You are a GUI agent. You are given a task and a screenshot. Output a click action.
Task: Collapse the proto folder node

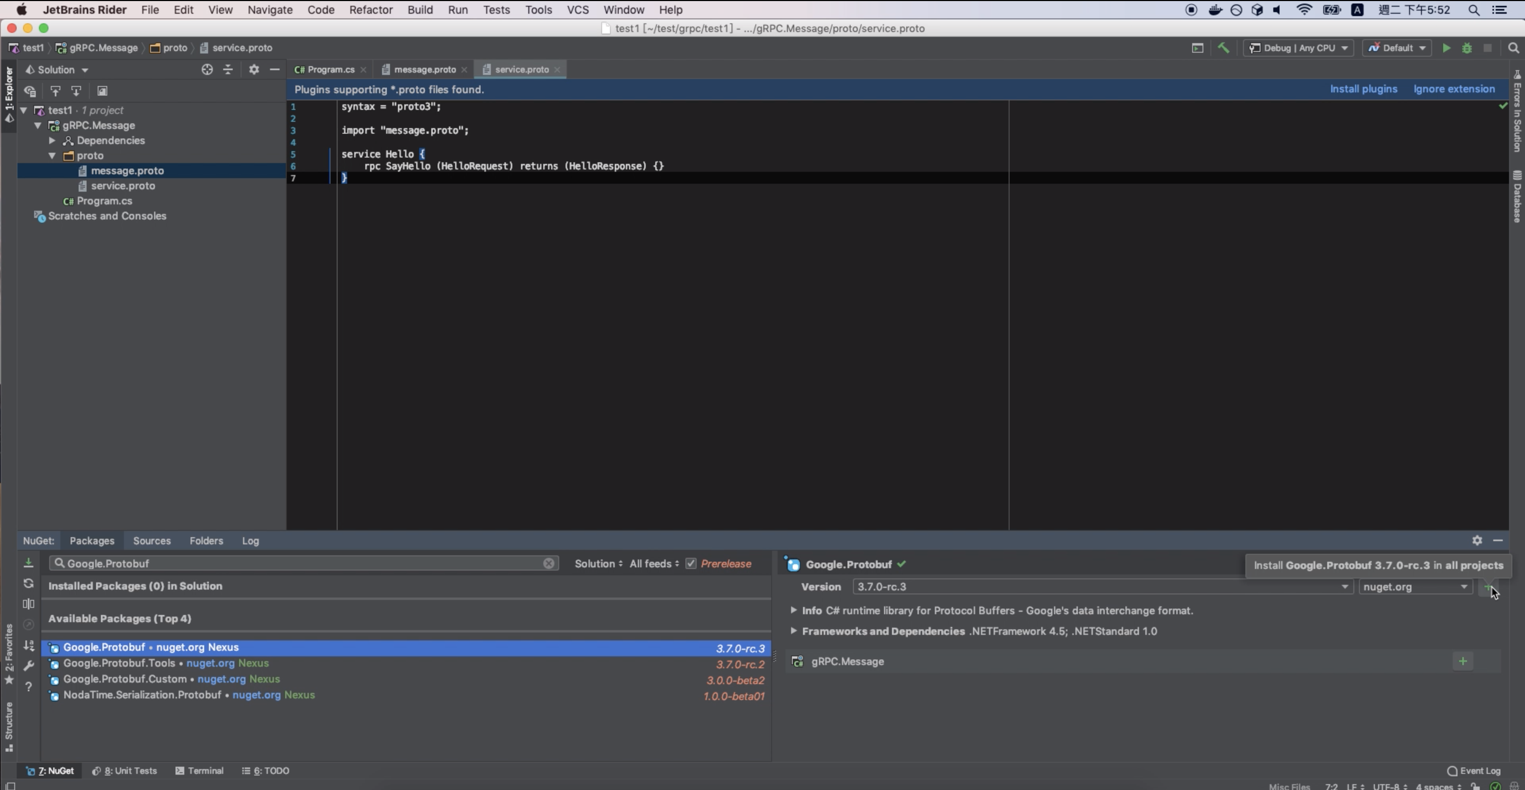pyautogui.click(x=52, y=156)
